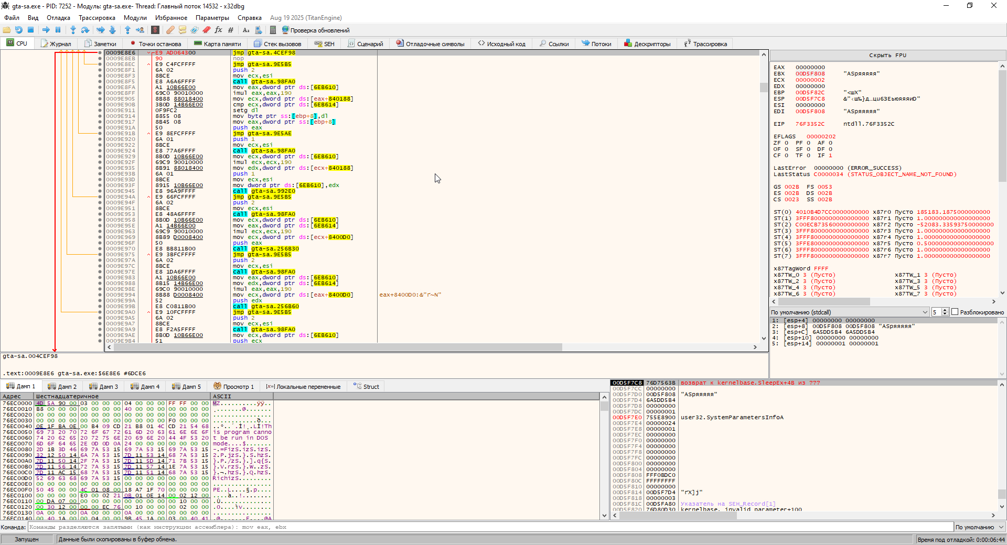Image resolution: width=1007 pixels, height=545 pixels.
Task: Open the Отладка menu
Action: 58,18
